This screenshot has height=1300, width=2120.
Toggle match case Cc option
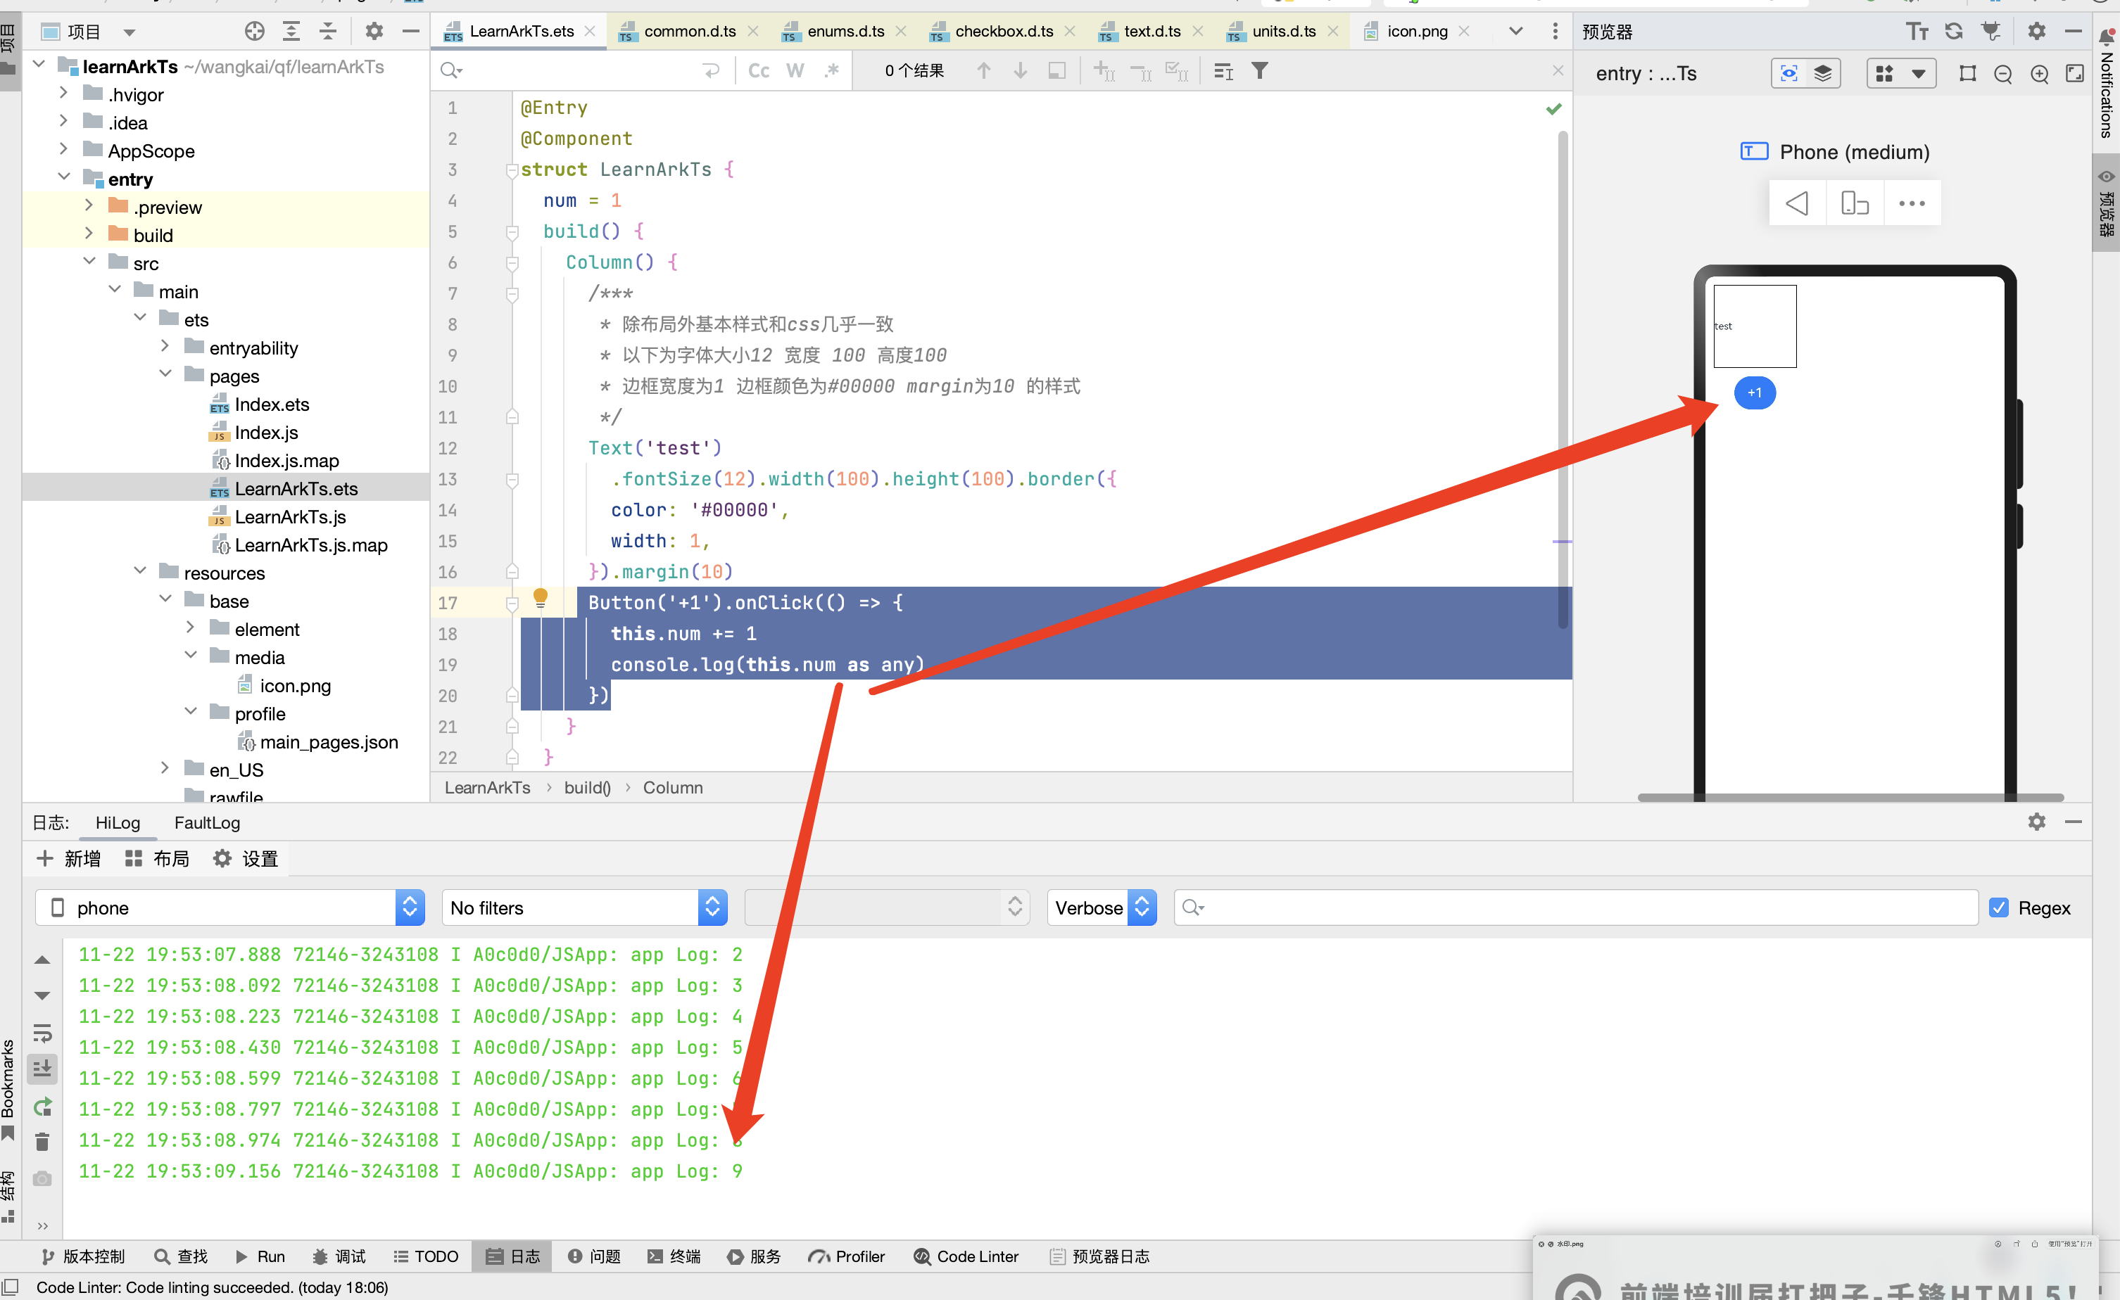pos(758,71)
